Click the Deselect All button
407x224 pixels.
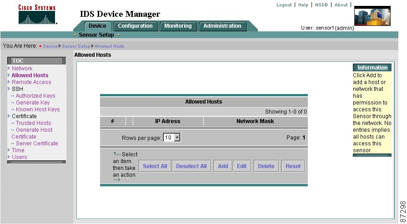(191, 166)
